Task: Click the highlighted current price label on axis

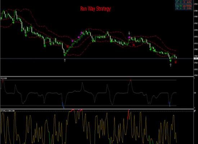Action: click(x=196, y=58)
